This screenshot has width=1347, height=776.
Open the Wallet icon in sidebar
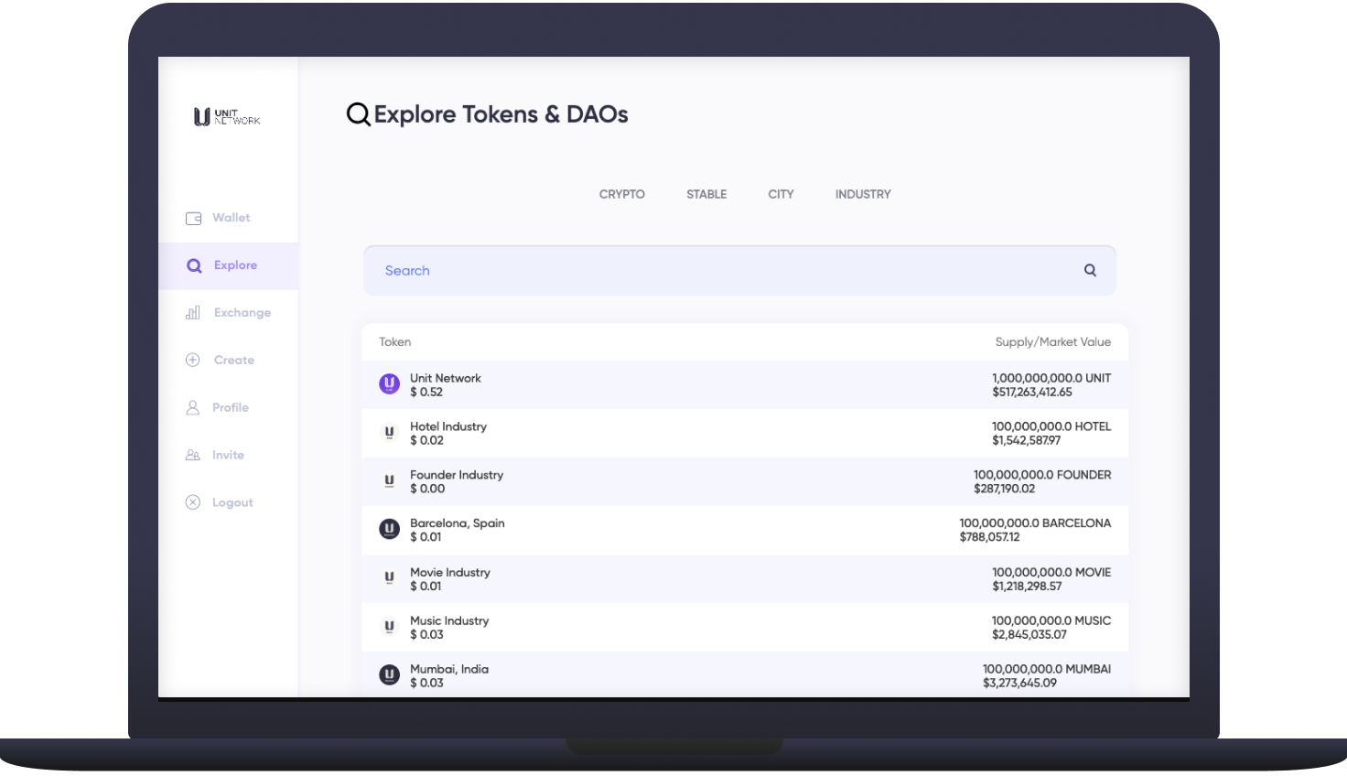point(193,218)
